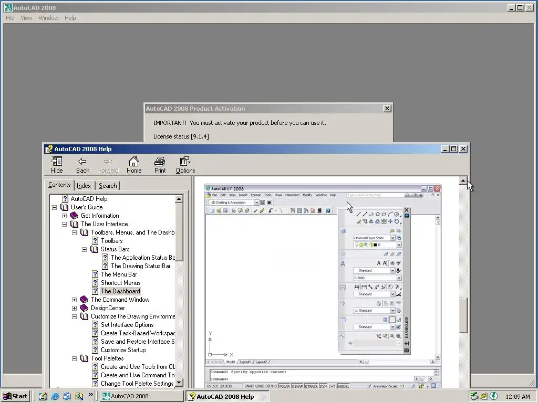This screenshot has height=403, width=538.
Task: Click the Home icon in Help toolbar
Action: 134,165
